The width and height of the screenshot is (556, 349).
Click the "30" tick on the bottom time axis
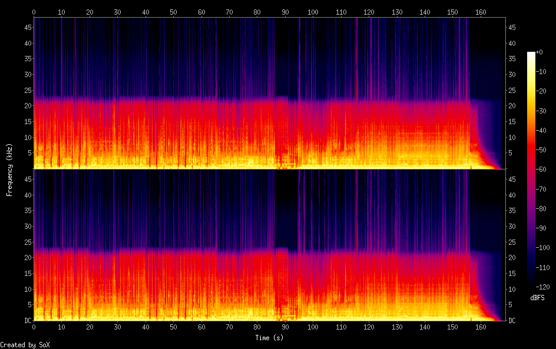click(x=117, y=327)
